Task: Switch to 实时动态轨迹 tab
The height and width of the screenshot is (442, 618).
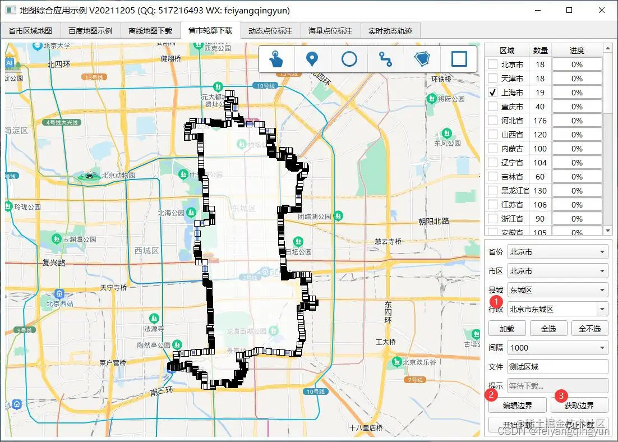Action: click(x=390, y=31)
